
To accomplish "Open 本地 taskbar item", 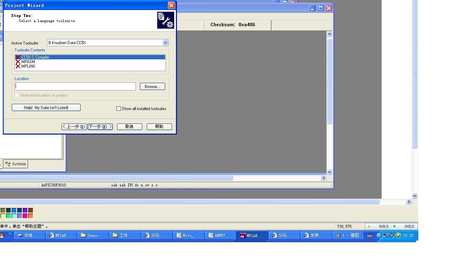I will (29, 235).
